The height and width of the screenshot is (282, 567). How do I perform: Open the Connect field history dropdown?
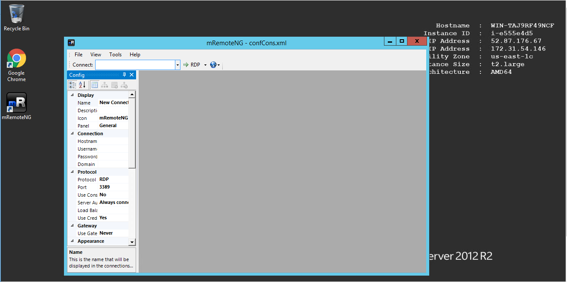click(x=177, y=64)
